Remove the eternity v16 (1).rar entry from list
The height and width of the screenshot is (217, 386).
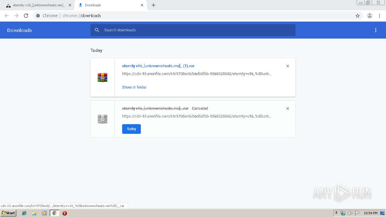[288, 66]
